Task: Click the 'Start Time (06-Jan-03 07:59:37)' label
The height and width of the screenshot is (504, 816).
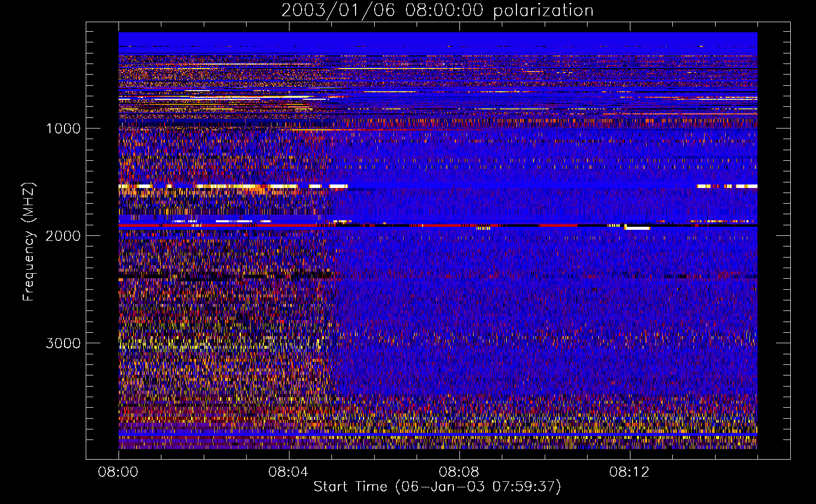Action: pos(437,487)
